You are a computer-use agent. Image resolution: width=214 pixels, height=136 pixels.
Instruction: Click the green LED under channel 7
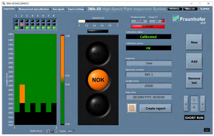pyautogui.click(x=49, y=28)
